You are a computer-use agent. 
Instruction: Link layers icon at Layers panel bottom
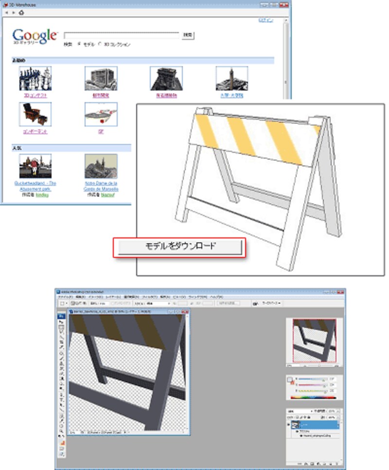coord(300,464)
